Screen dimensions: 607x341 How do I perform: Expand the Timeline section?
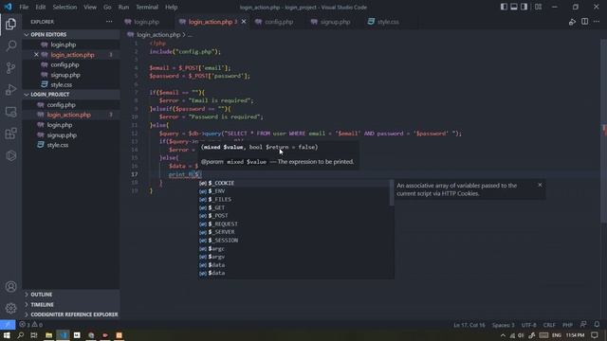click(72, 305)
